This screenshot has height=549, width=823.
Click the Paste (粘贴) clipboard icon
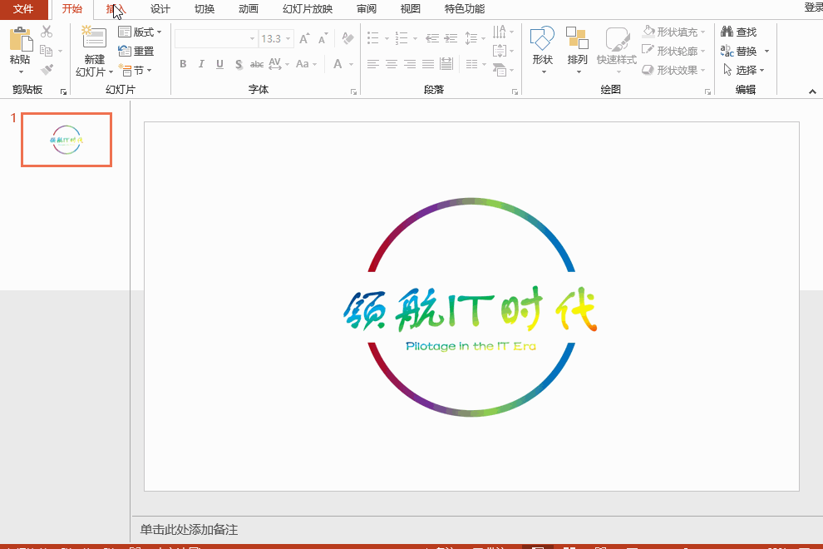point(21,39)
